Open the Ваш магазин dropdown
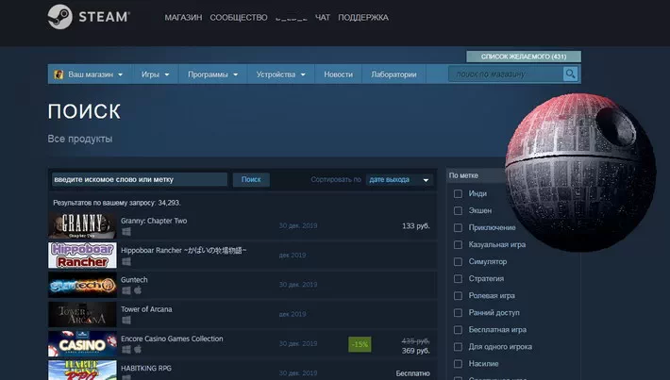This screenshot has width=670, height=380. (90, 74)
